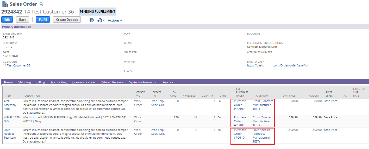This screenshot has width=369, height=149.
Task: Switch to the Shipping tab
Action: pos(24,82)
